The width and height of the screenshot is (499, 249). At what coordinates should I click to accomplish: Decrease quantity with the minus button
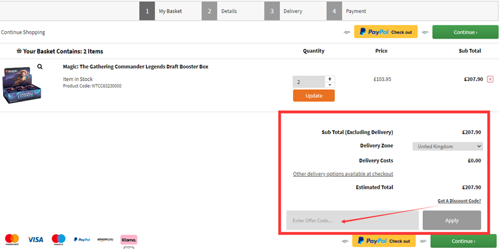click(330, 85)
